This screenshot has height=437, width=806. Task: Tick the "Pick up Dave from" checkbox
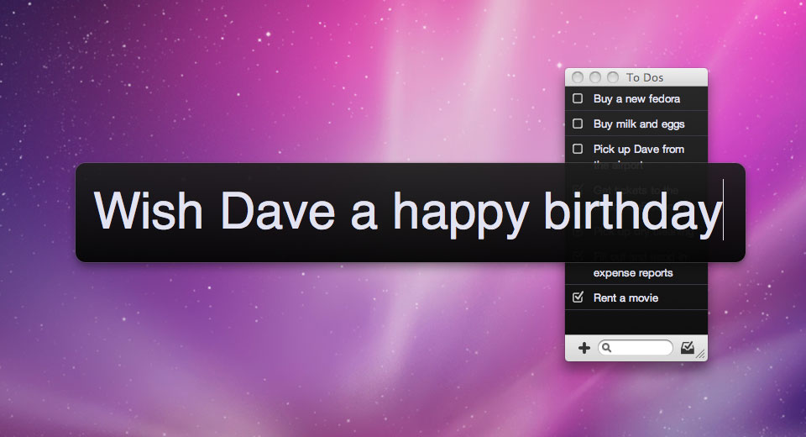pos(578,149)
